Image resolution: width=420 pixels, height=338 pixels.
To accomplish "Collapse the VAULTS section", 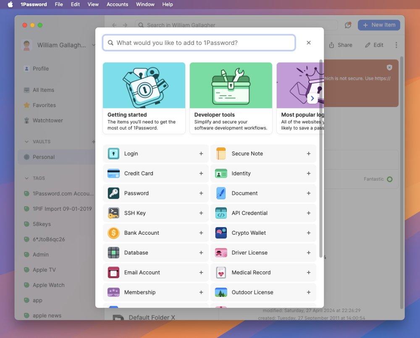I will pyautogui.click(x=26, y=141).
